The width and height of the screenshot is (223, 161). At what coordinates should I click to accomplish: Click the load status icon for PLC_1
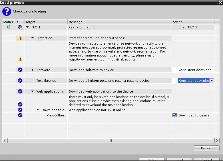(x=8, y=27)
